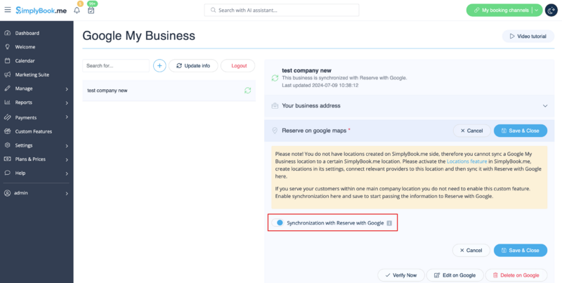Click the info icon beside Synchronization label

point(390,223)
